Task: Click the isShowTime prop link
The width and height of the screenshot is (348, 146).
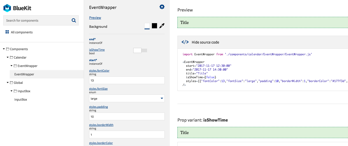Action: point(97,50)
